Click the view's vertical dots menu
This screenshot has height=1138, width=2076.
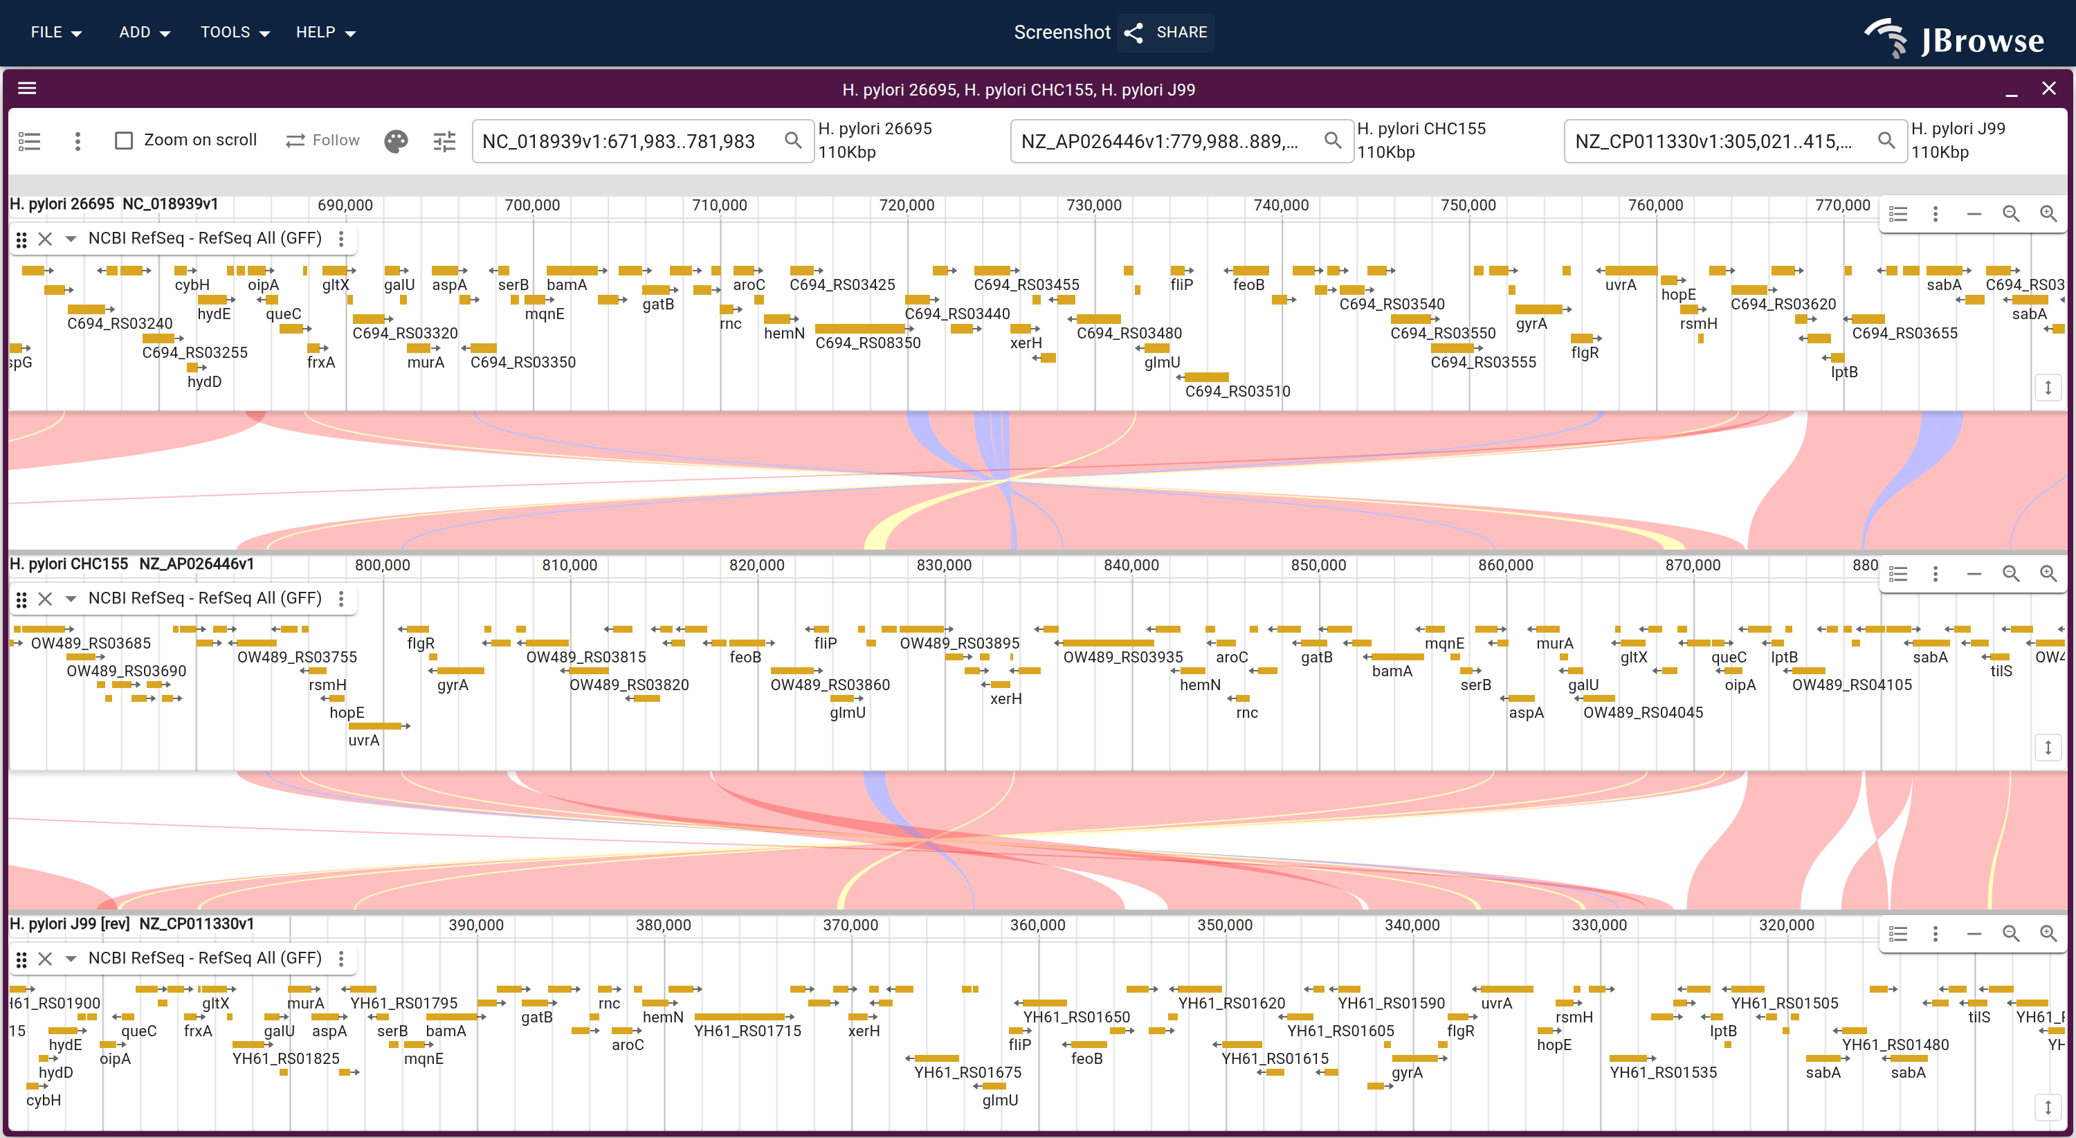(78, 142)
